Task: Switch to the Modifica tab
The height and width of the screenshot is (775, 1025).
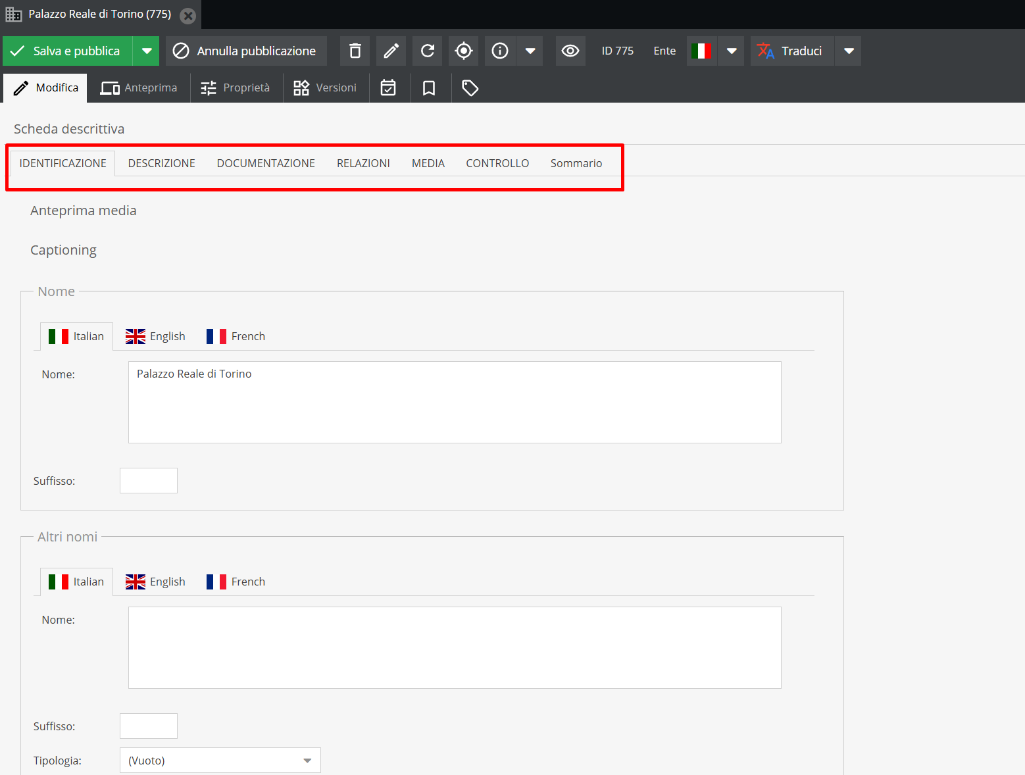Action: click(45, 87)
